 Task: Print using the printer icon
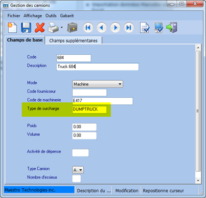[53, 28]
